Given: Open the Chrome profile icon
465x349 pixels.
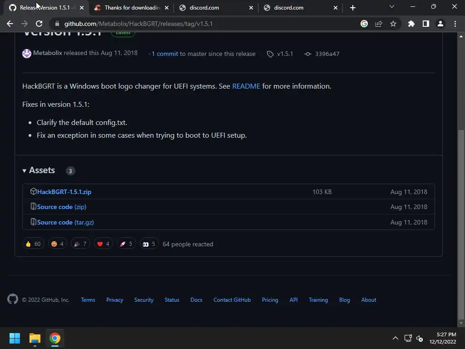Looking at the screenshot, I should pyautogui.click(x=440, y=24).
